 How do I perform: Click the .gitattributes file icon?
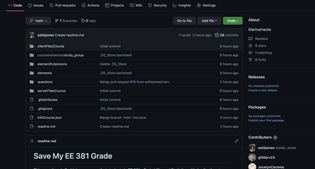tap(32, 100)
